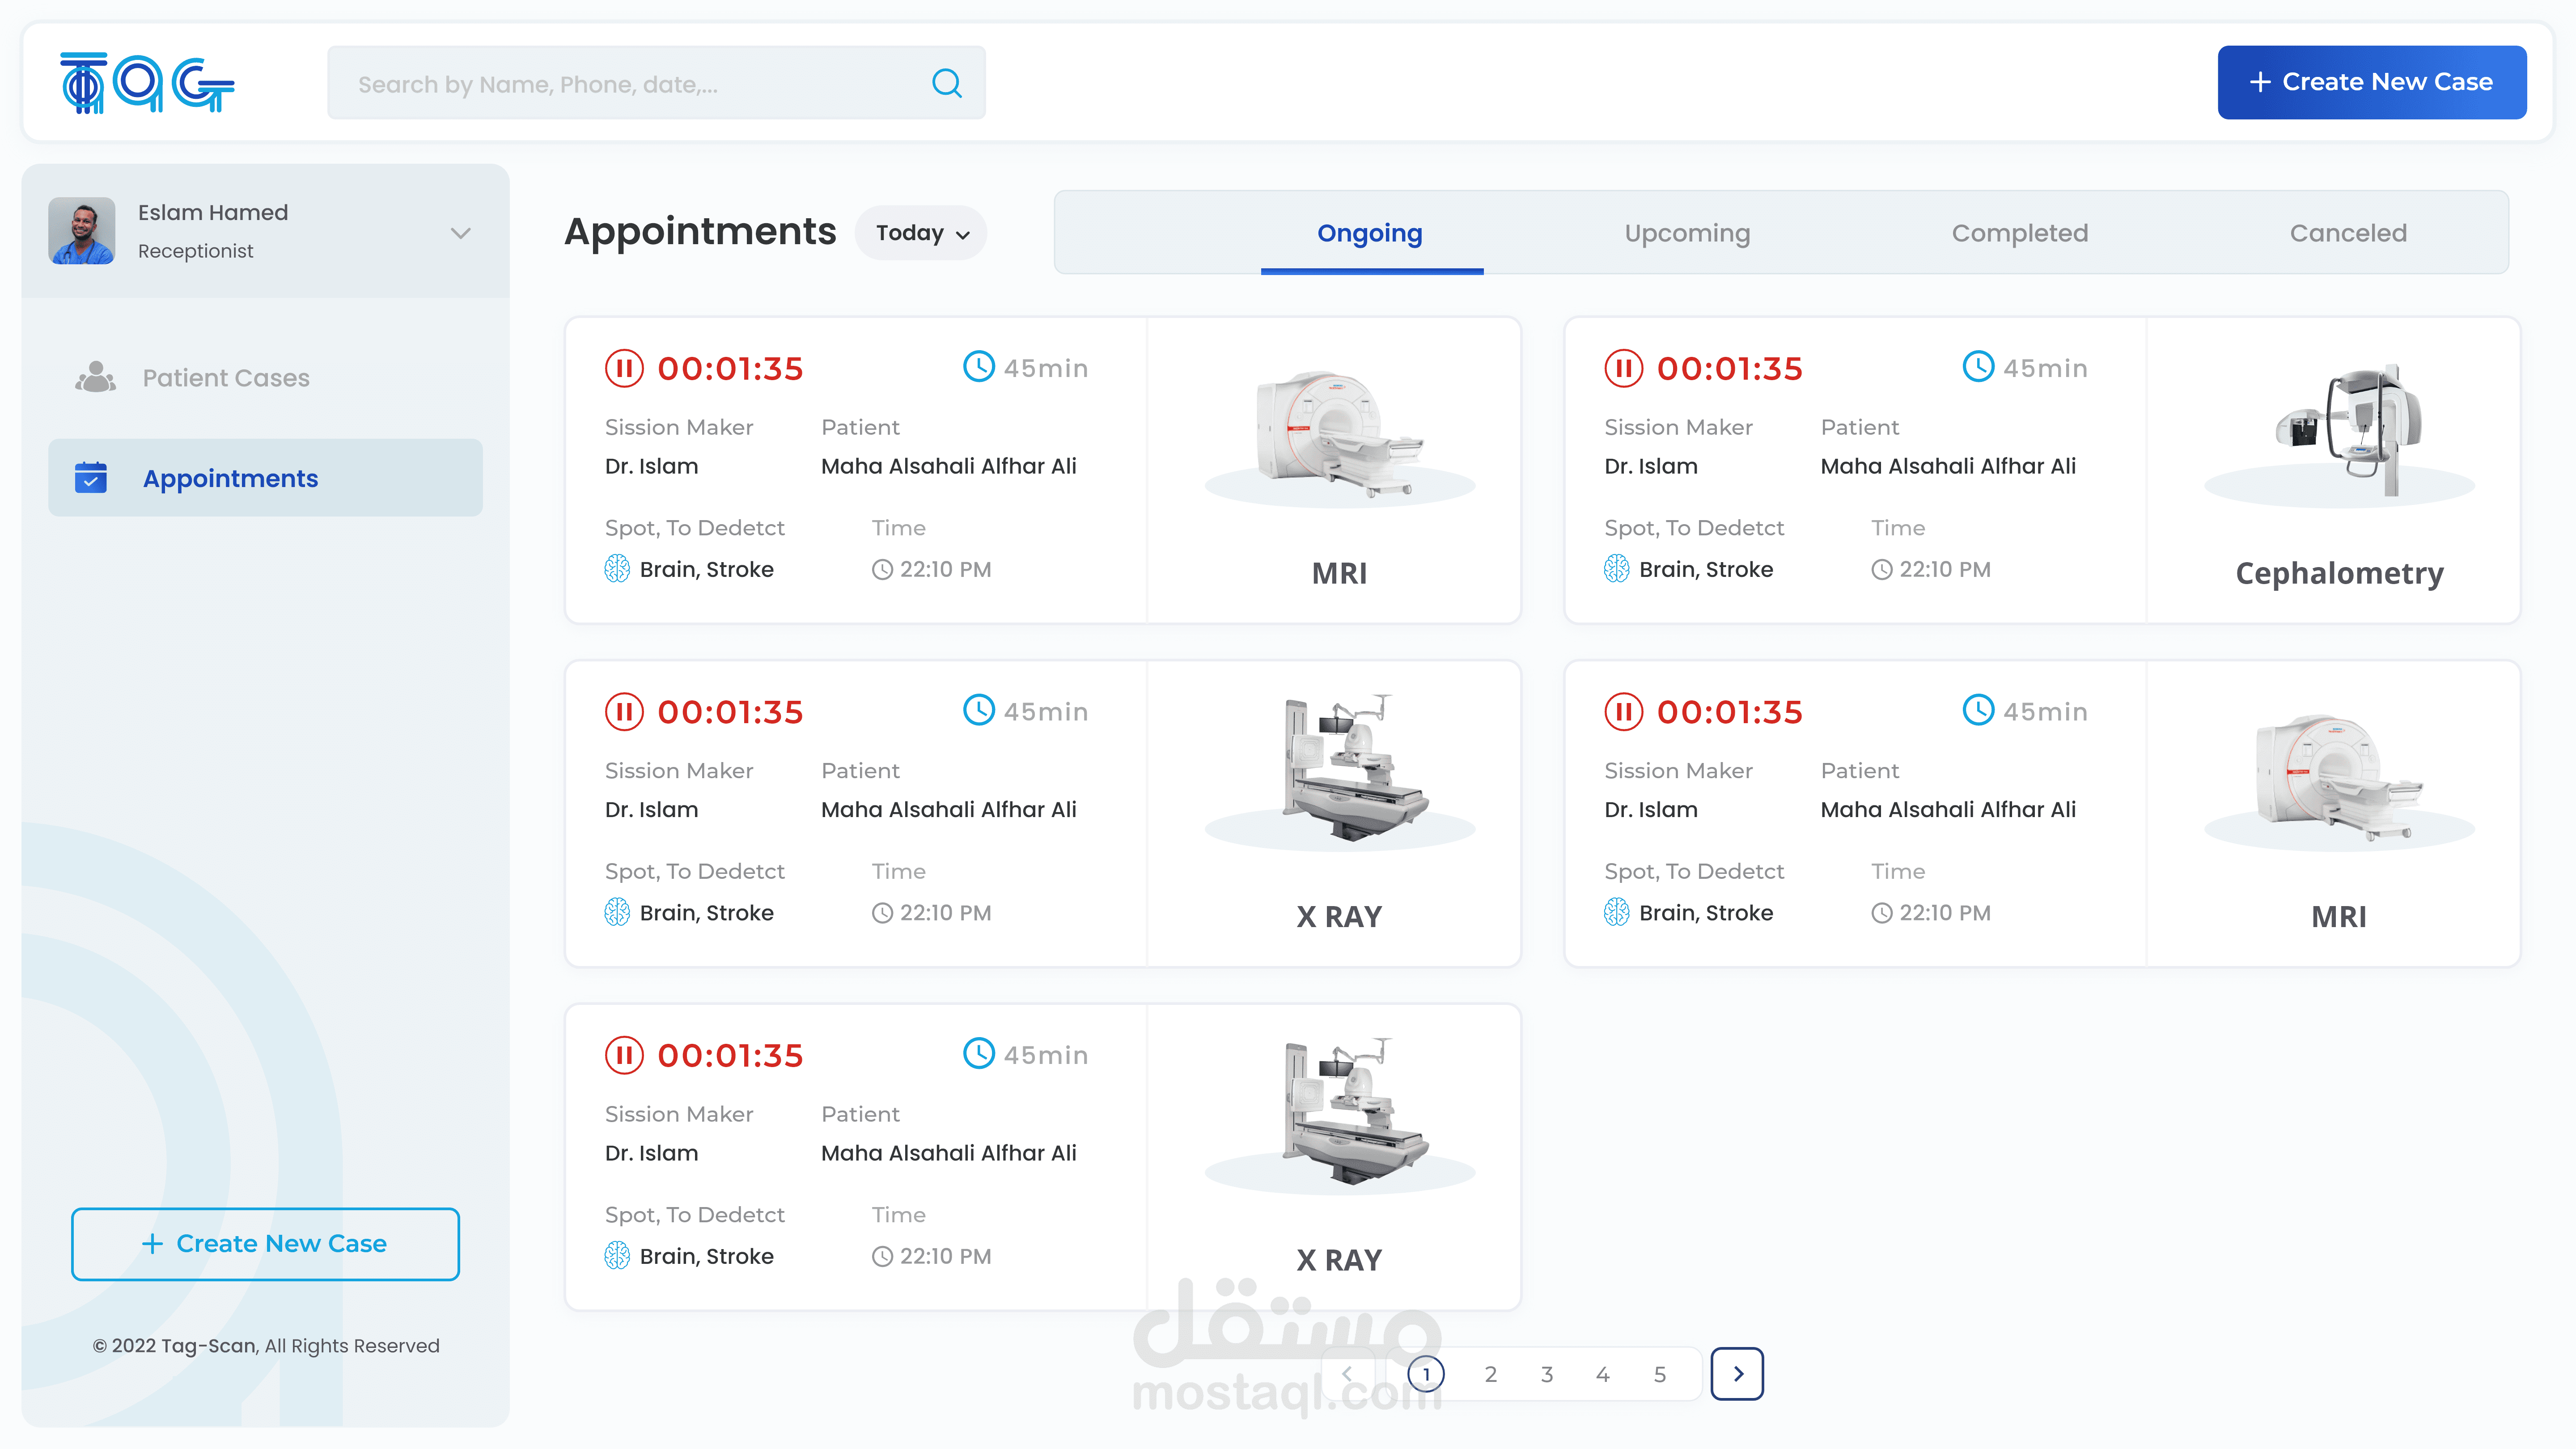2576x1449 pixels.
Task: Select page 3 in pagination
Action: 1546,1374
